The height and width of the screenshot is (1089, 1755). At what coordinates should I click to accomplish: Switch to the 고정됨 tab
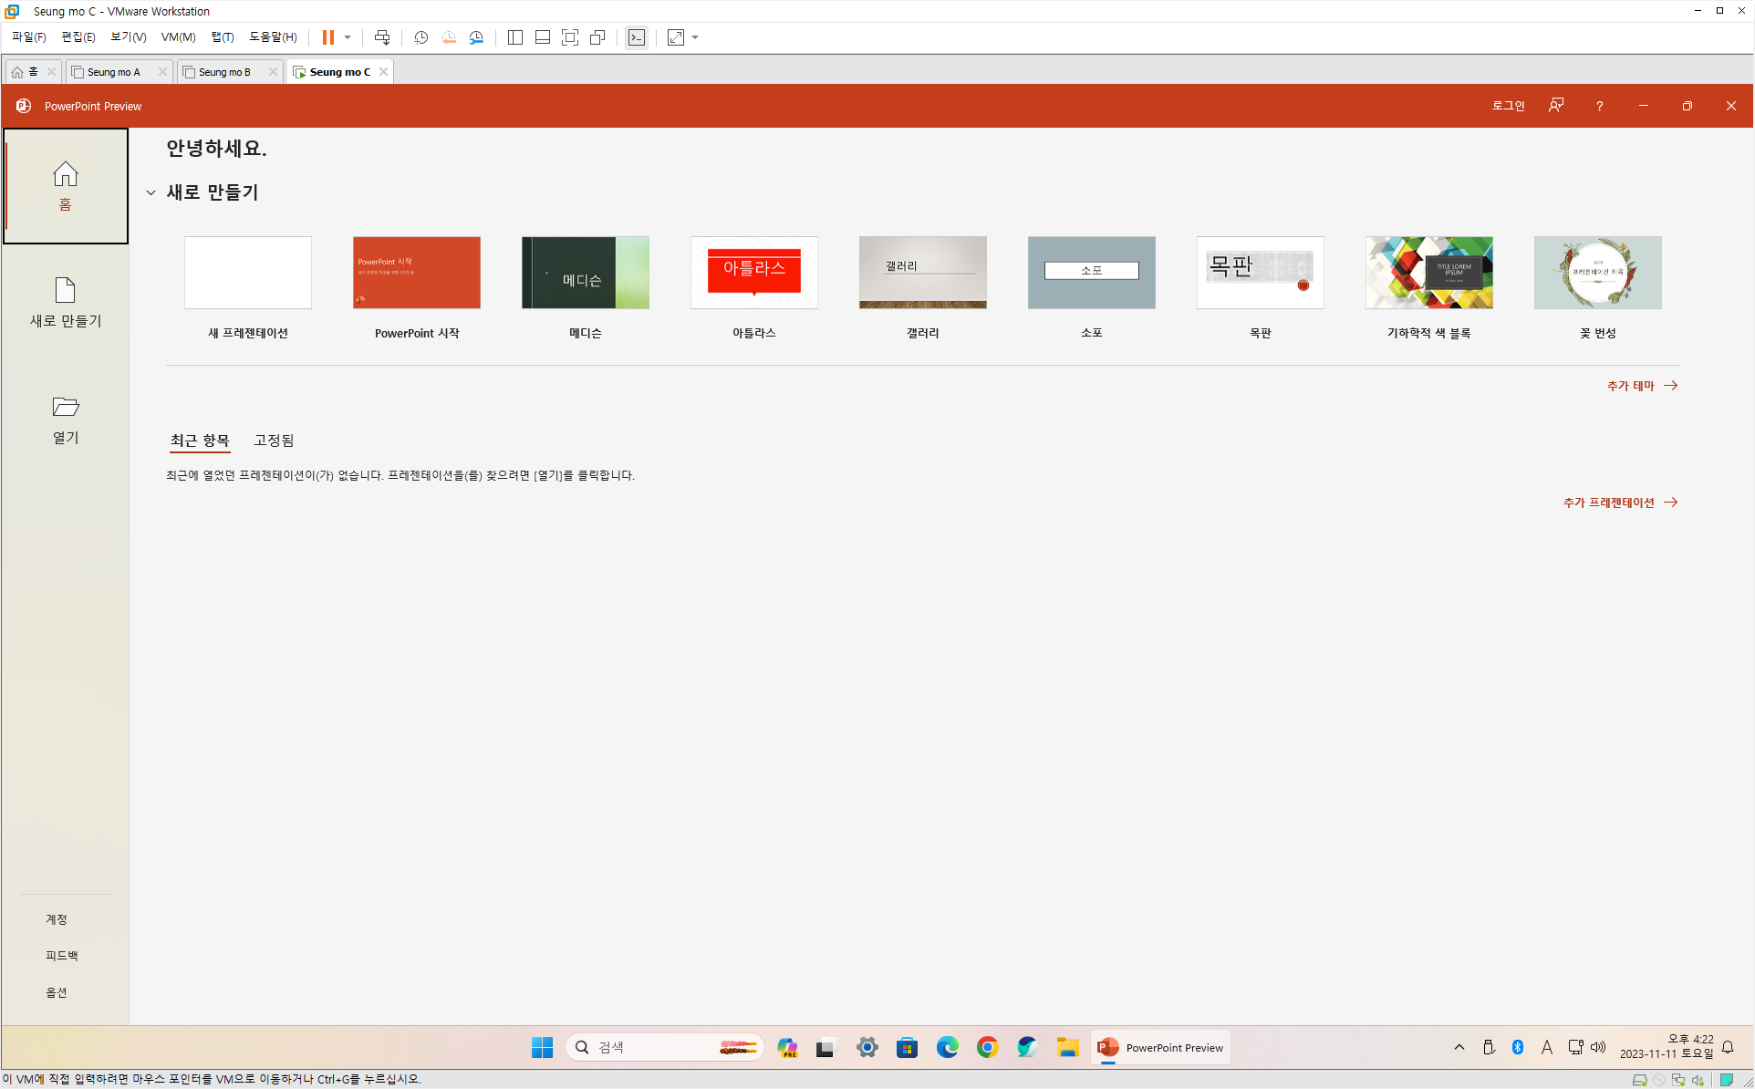274,441
